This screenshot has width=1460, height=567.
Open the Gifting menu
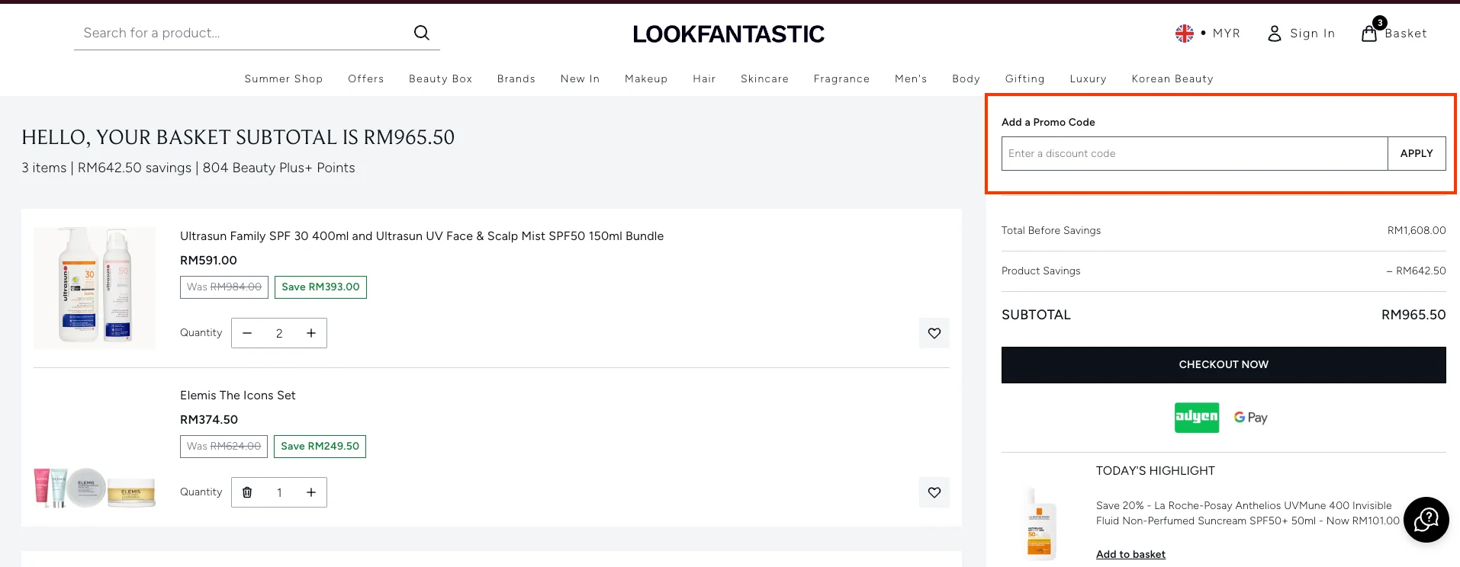pos(1025,78)
